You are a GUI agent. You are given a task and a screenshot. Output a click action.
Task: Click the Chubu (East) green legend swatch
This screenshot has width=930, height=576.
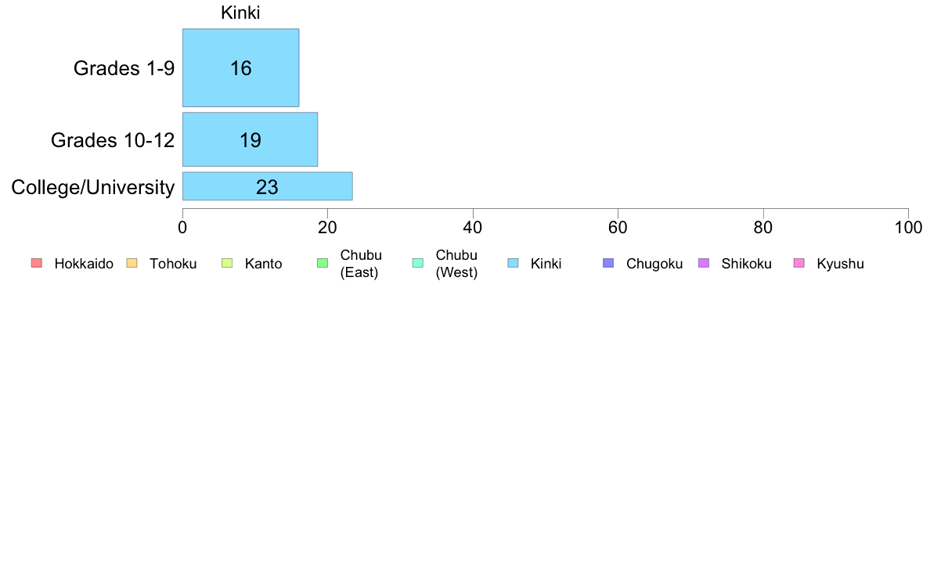[x=323, y=264]
